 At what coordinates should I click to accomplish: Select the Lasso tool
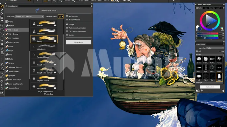[2, 33]
